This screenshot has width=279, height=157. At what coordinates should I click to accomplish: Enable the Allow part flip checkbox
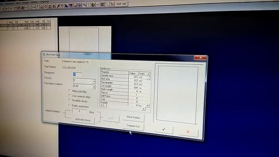click(70, 91)
